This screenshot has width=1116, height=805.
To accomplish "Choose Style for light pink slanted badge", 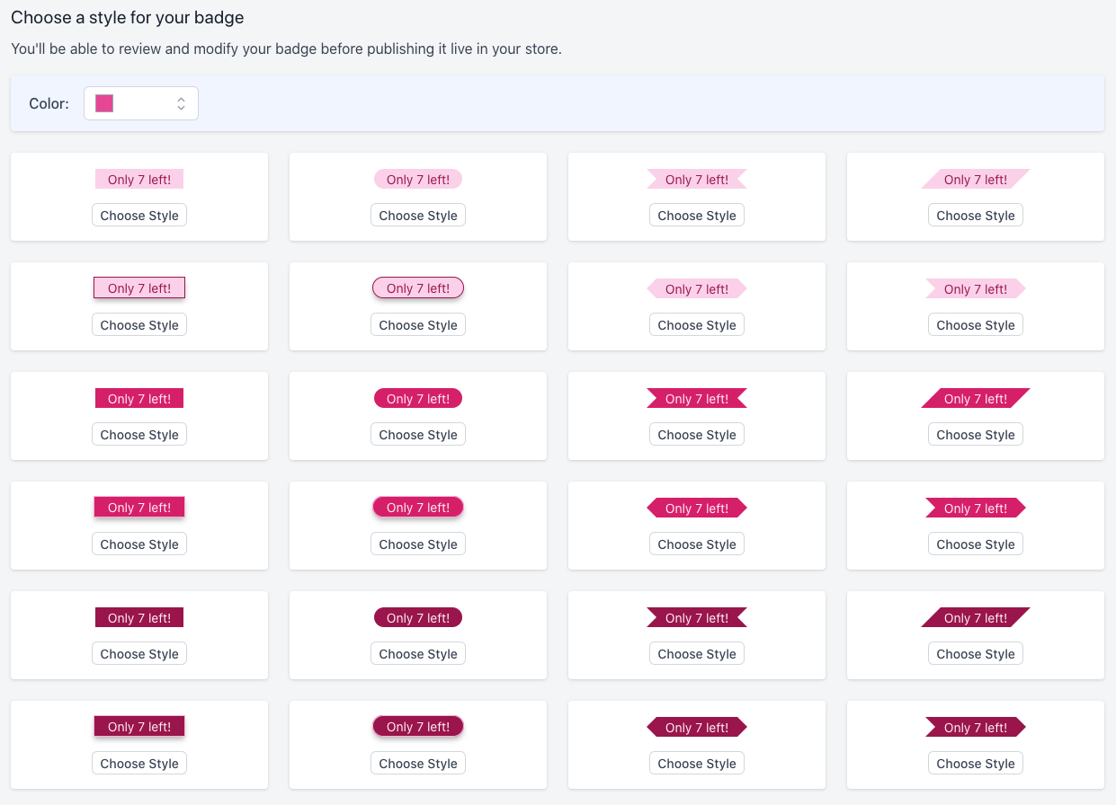I will [976, 216].
